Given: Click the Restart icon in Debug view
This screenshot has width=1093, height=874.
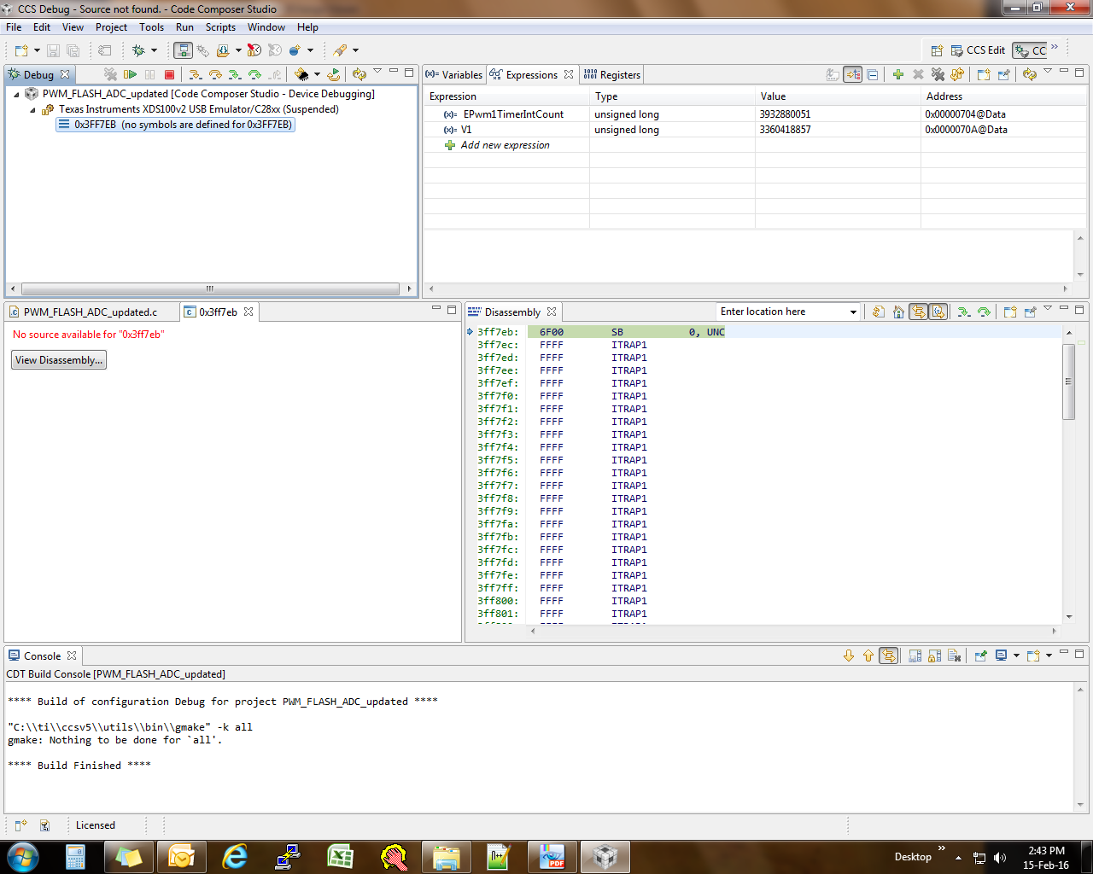Looking at the screenshot, I should [334, 74].
